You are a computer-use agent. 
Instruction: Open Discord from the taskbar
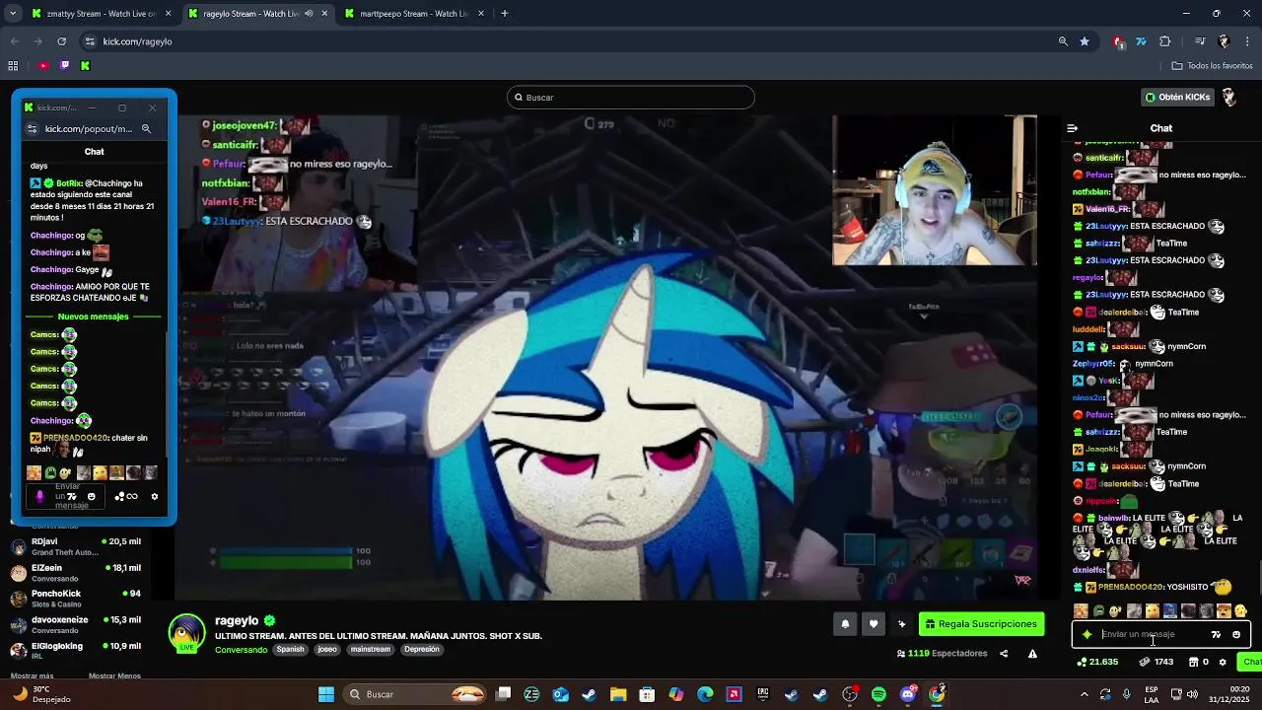908,694
